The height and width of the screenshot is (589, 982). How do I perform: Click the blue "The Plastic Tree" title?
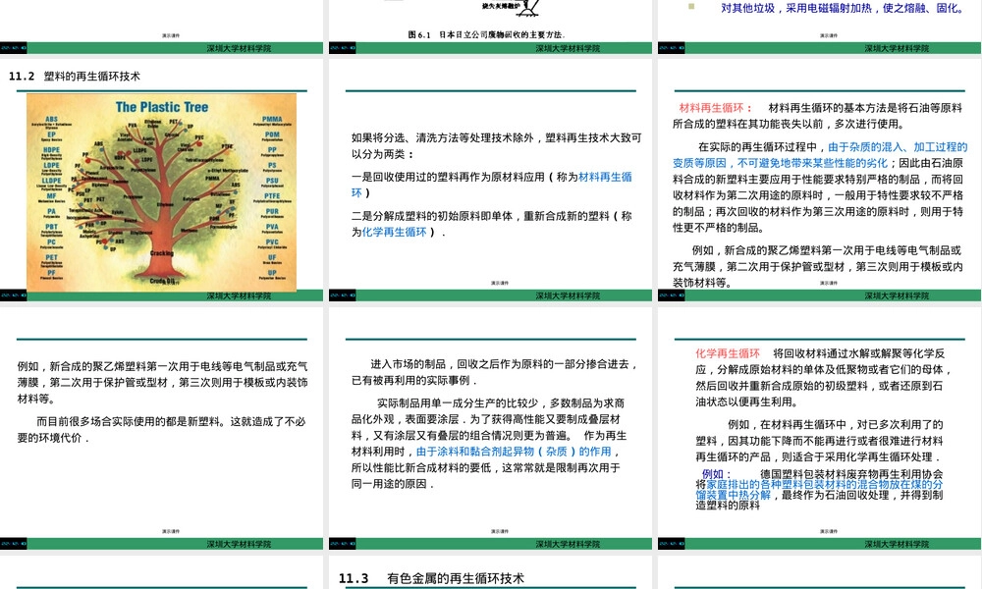pos(162,107)
